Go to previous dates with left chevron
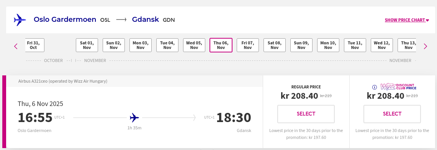Viewport: 437px width, 150px height. 16,46
